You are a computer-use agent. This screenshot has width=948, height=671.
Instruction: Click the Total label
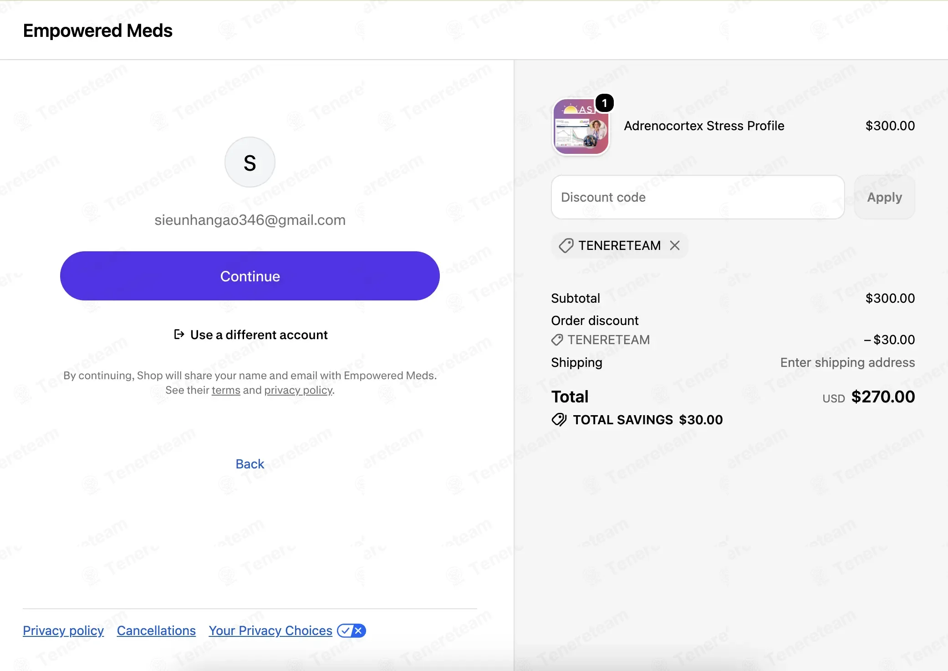[x=570, y=396]
